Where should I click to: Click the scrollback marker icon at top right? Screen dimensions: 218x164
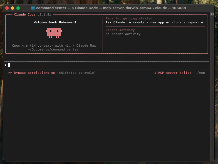click(x=212, y=14)
